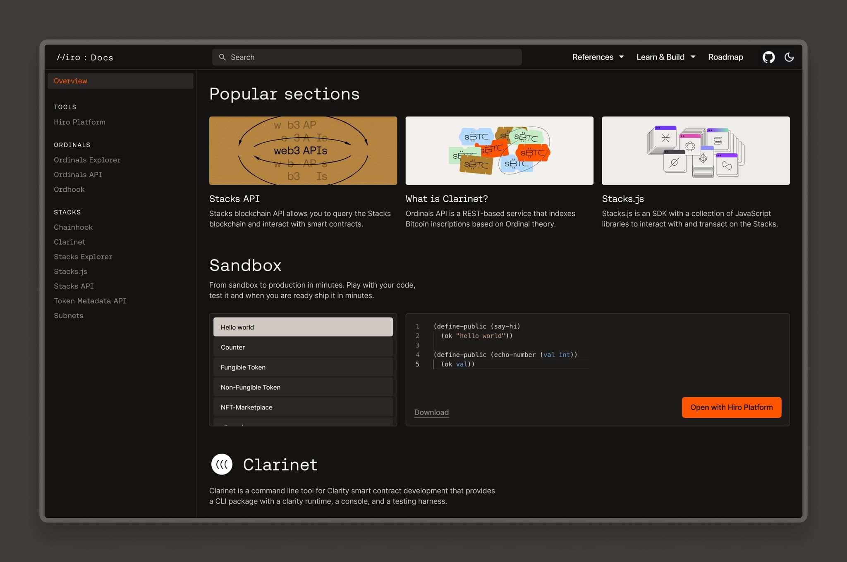Click the Hiro Docs logo
Image resolution: width=847 pixels, height=562 pixels.
tap(85, 57)
